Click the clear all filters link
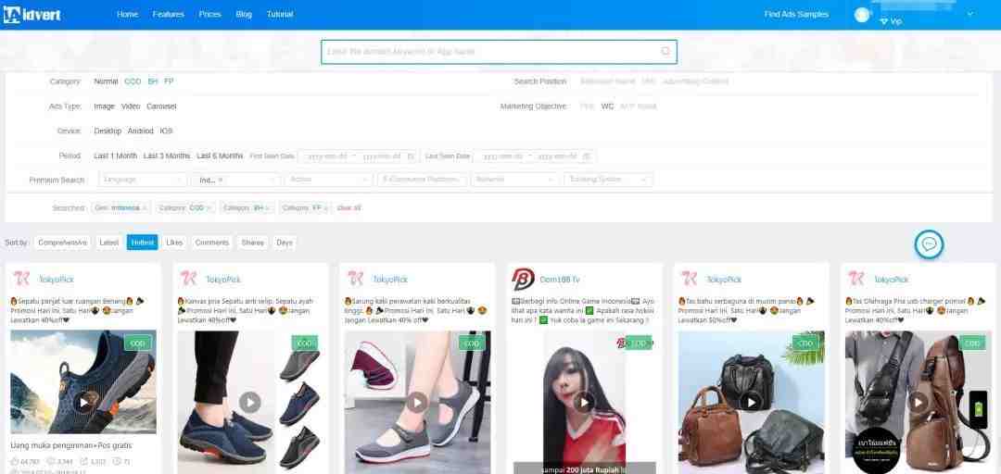This screenshot has width=1001, height=474. coord(349,208)
